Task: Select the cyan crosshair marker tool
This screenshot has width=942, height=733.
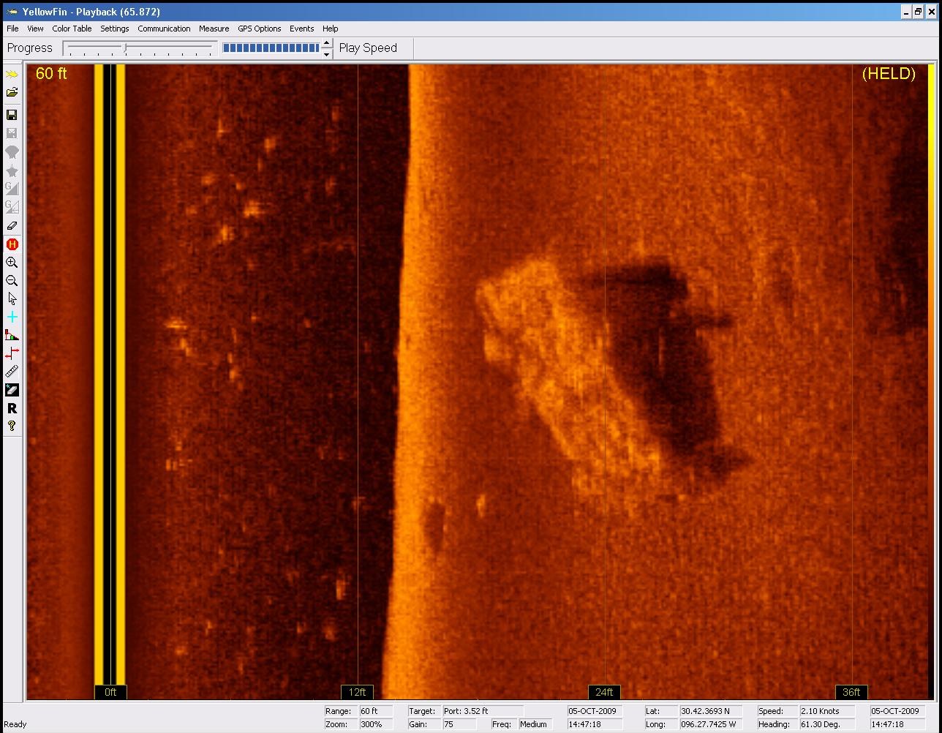Action: pos(12,317)
